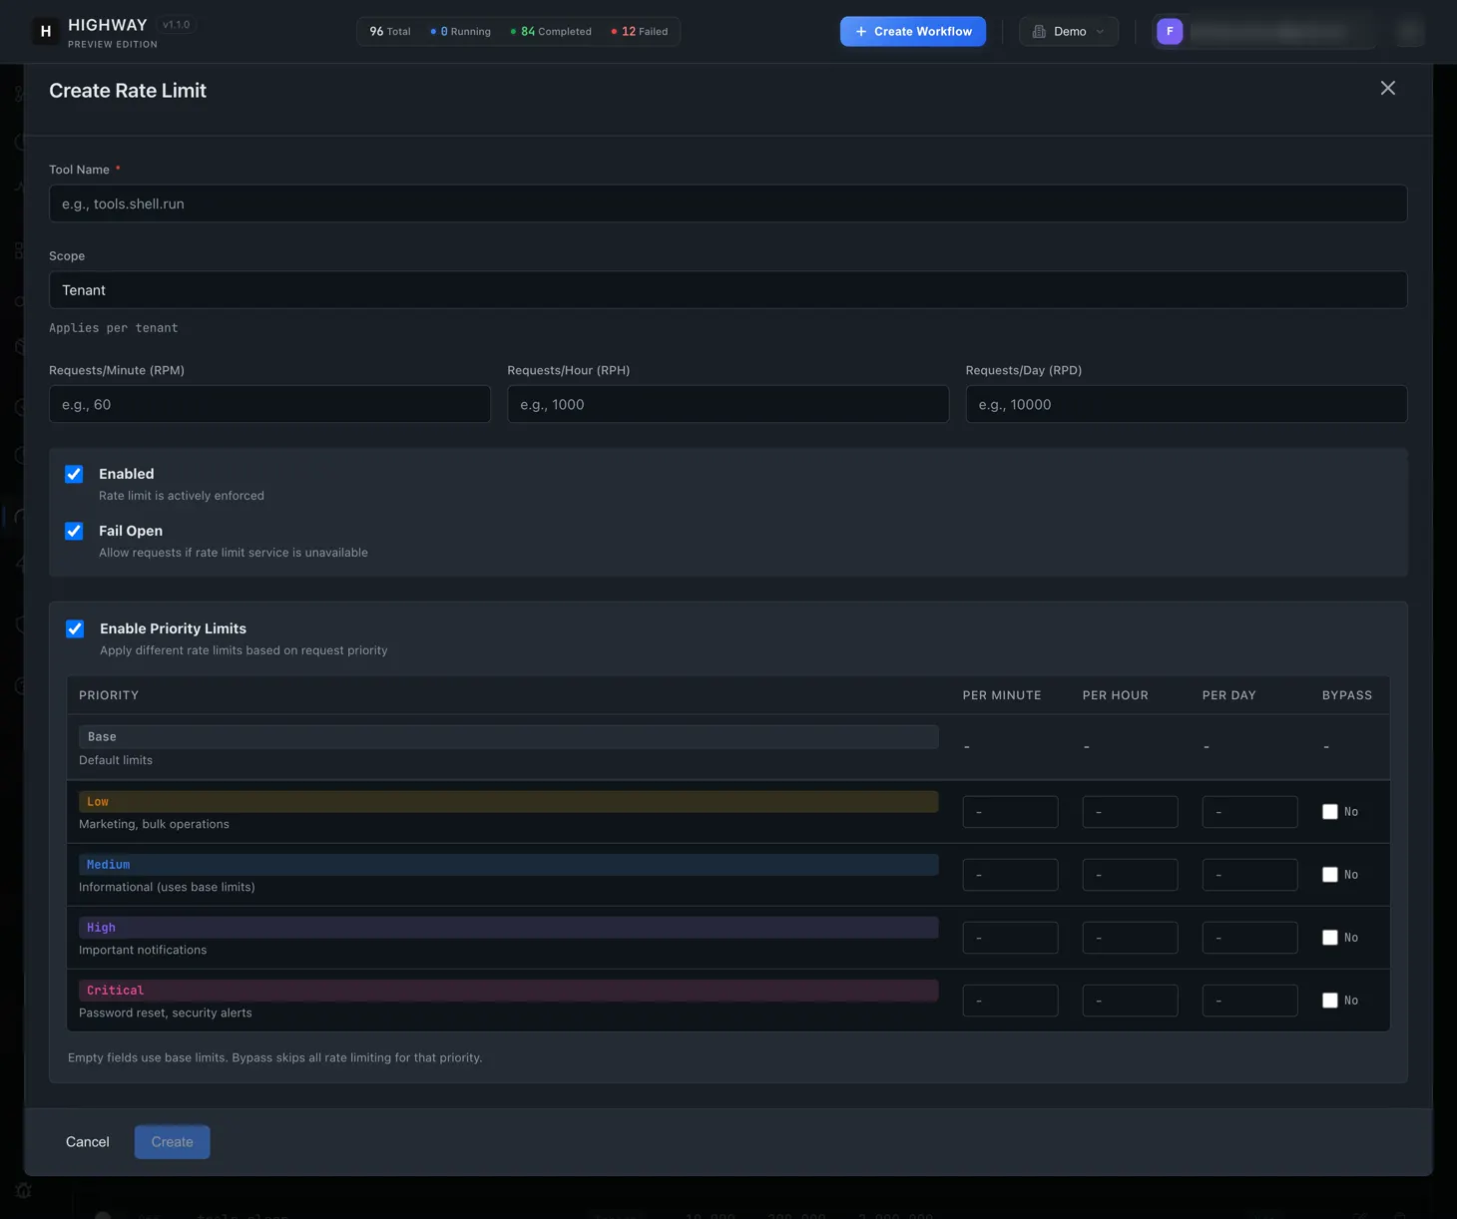1457x1219 pixels.
Task: Click the Base priority label
Action: point(508,737)
